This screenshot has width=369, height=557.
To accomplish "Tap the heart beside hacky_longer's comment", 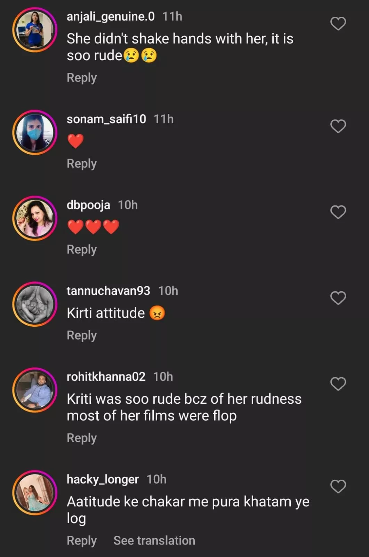I will [x=338, y=486].
